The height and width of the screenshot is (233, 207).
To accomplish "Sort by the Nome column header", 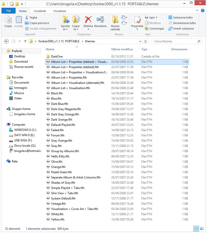I will pyautogui.click(x=50, y=49).
